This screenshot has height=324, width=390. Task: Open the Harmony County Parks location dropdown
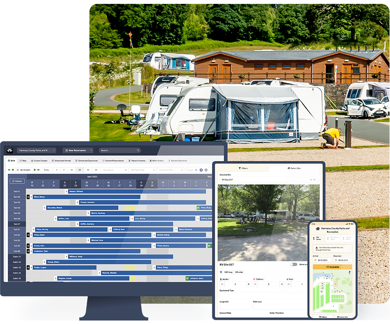coord(37,150)
